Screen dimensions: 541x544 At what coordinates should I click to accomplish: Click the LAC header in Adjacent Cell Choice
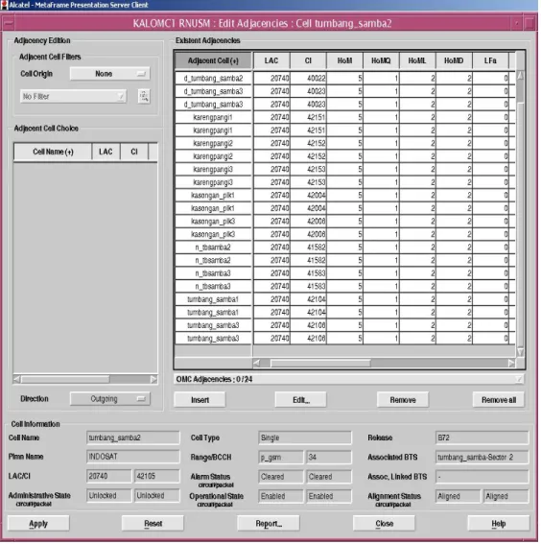pos(106,152)
